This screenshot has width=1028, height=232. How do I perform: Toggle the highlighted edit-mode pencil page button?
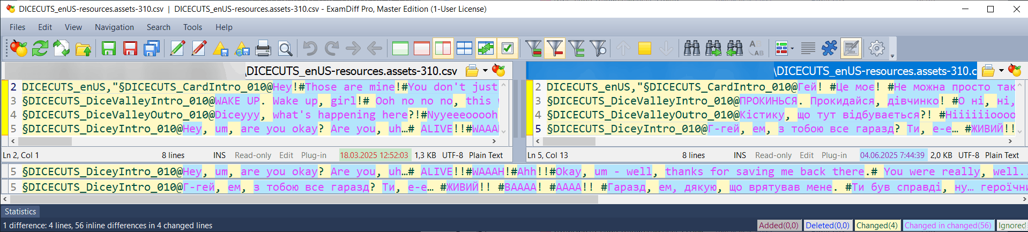851,49
